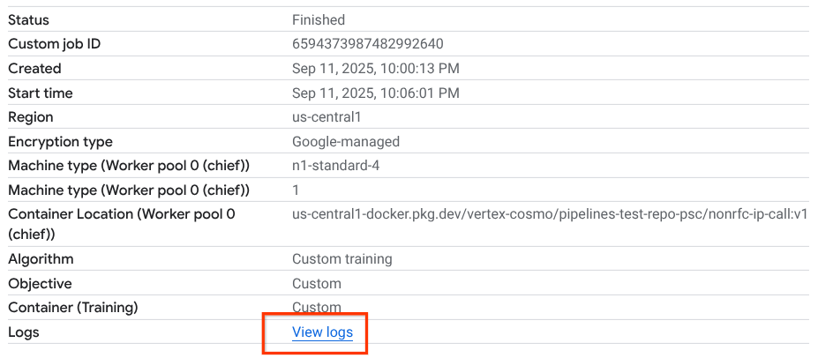Click the Custom value in Objective row
This screenshot has height=358, width=833.
click(x=317, y=284)
